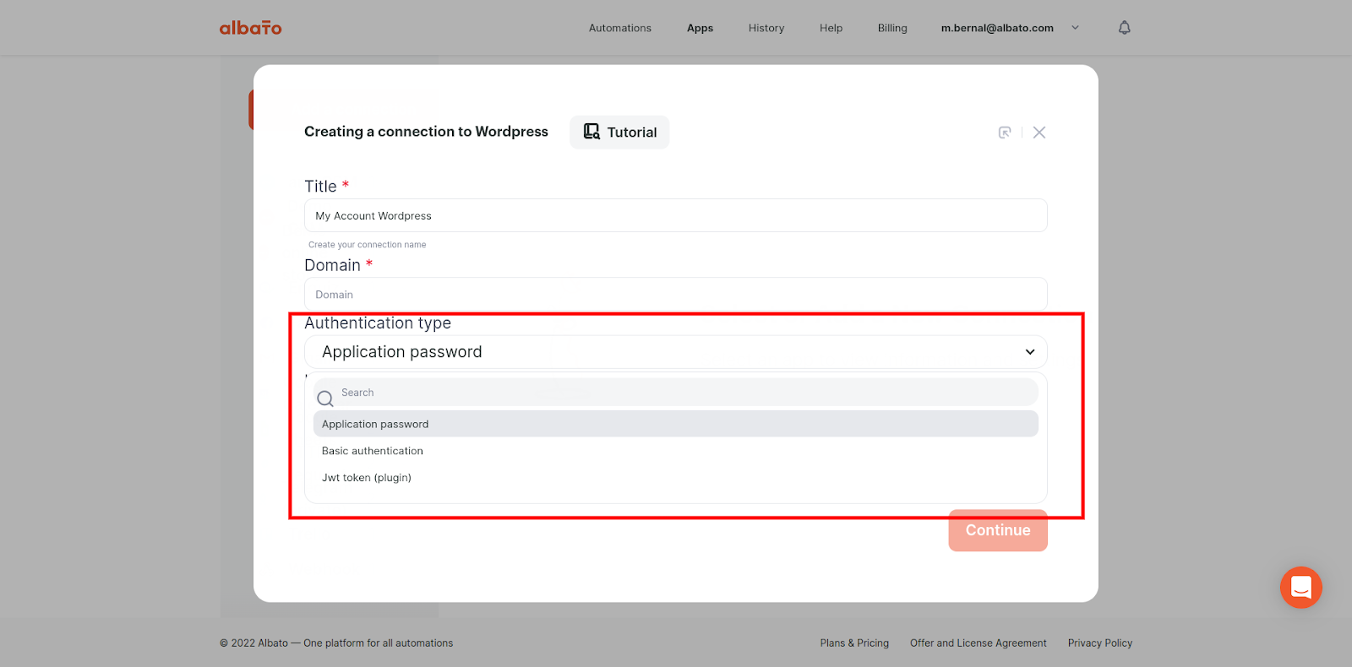The width and height of the screenshot is (1352, 667).
Task: Open the Apps menu item
Action: 700,28
